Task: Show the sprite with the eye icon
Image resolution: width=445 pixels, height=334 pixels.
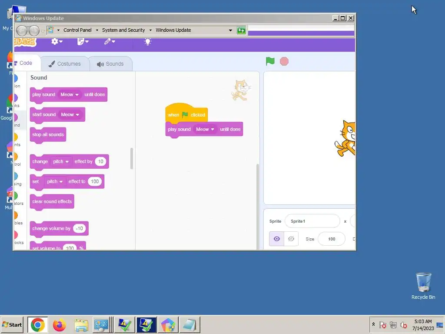Action: pos(277,239)
